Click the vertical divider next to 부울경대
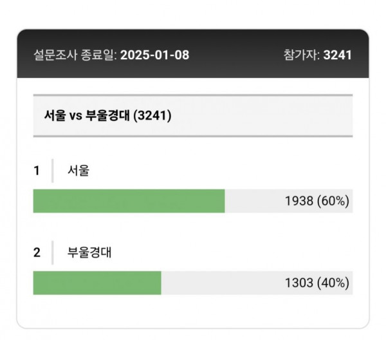This screenshot has width=386, height=340. pos(53,252)
